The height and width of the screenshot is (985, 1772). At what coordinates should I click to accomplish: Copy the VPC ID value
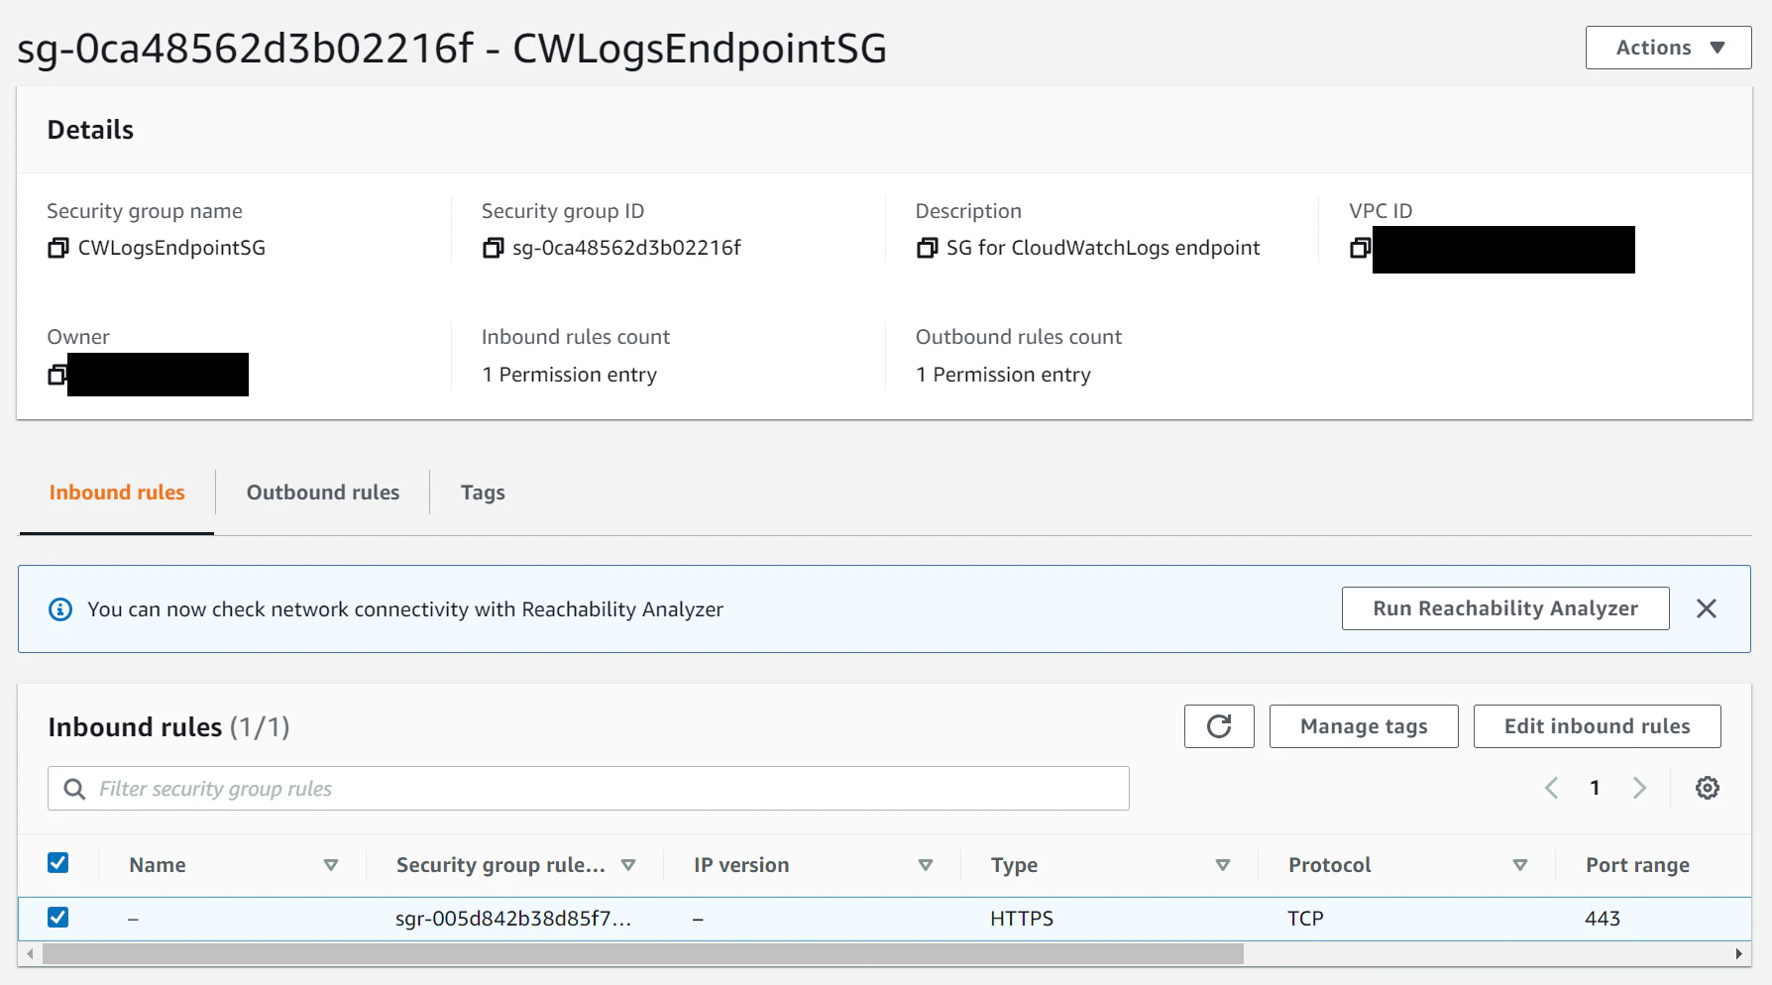[1361, 248]
